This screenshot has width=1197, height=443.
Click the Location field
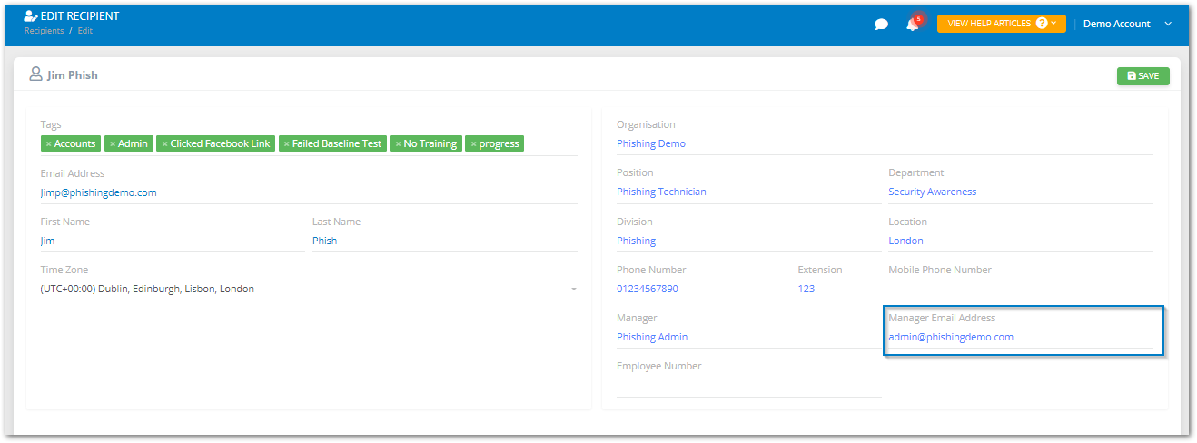pos(1021,241)
